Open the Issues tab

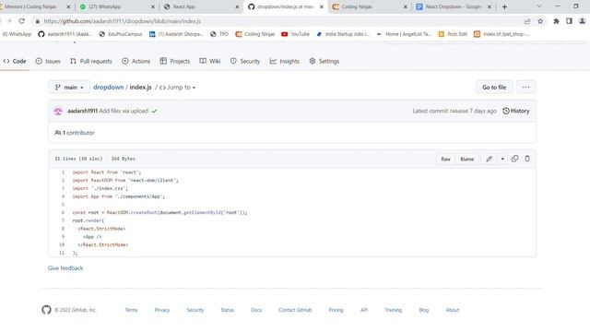coord(48,61)
